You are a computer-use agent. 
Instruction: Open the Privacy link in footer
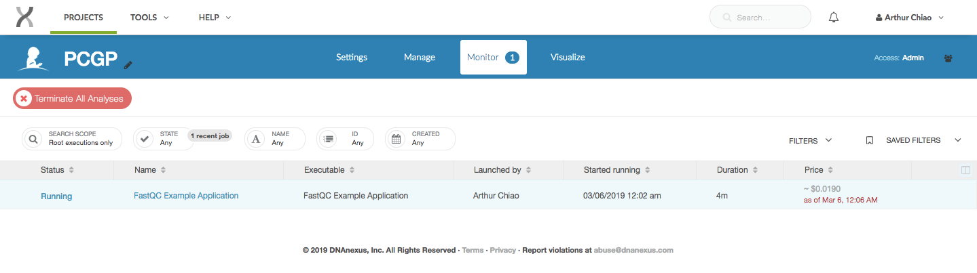[502, 250]
